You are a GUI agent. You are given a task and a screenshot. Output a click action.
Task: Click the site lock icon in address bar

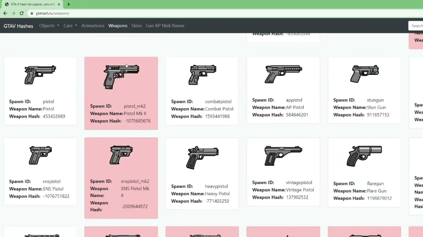click(32, 13)
